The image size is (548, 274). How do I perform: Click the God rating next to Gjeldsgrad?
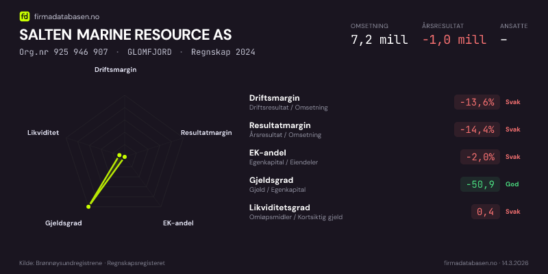pos(512,184)
